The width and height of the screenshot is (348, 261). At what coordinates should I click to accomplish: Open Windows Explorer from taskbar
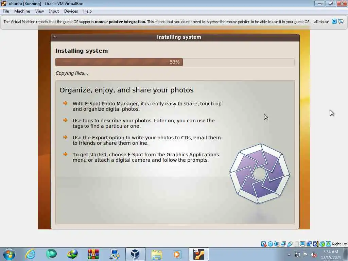click(157, 254)
